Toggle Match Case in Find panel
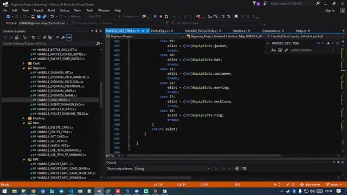The image size is (347, 195). click(273, 50)
